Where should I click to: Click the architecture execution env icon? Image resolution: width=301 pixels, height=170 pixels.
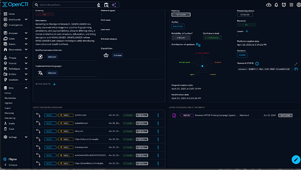pos(40,57)
